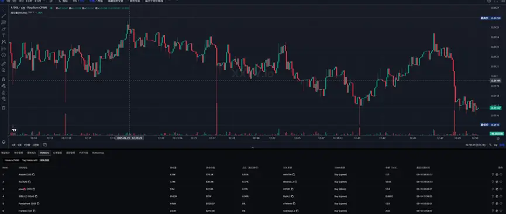This screenshot has width=506, height=214.
Task: Collapse the chart panel divider handle
Action: 253,147
